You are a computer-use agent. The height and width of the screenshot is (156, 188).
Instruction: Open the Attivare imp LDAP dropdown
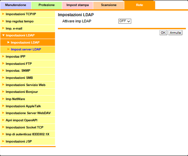coord(125,21)
